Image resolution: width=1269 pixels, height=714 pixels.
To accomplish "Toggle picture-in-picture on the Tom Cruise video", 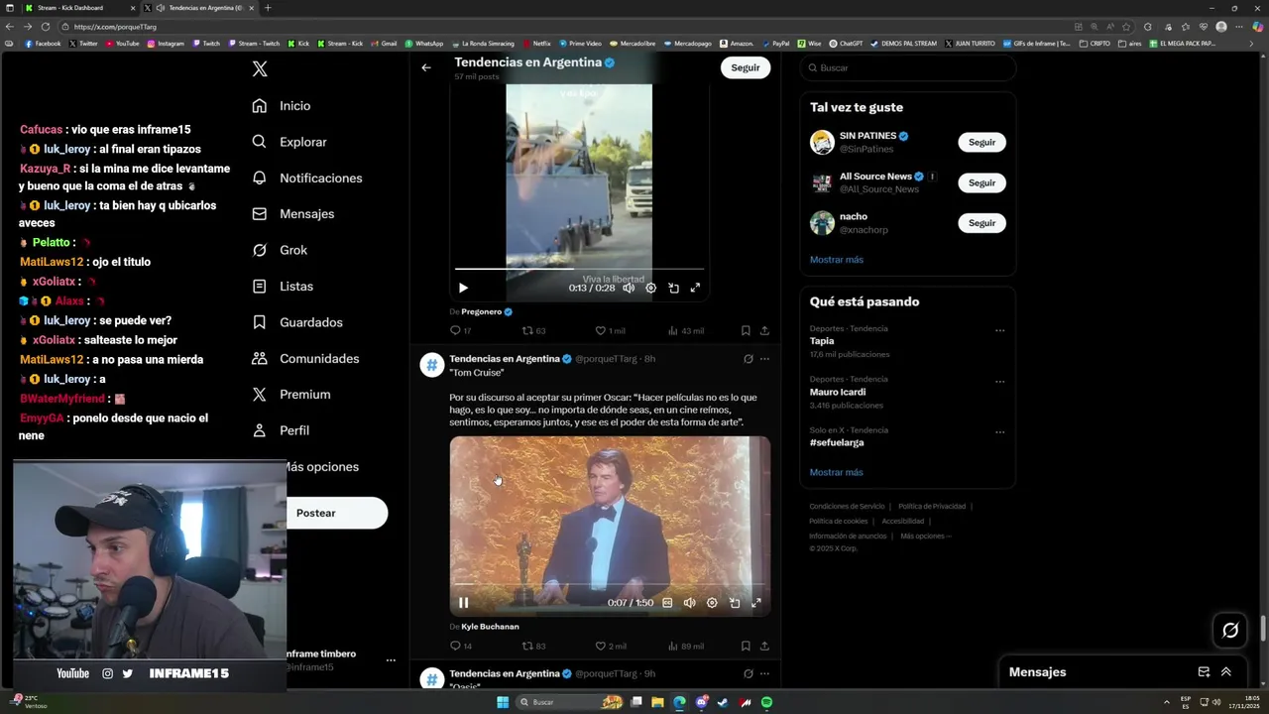I will [735, 603].
